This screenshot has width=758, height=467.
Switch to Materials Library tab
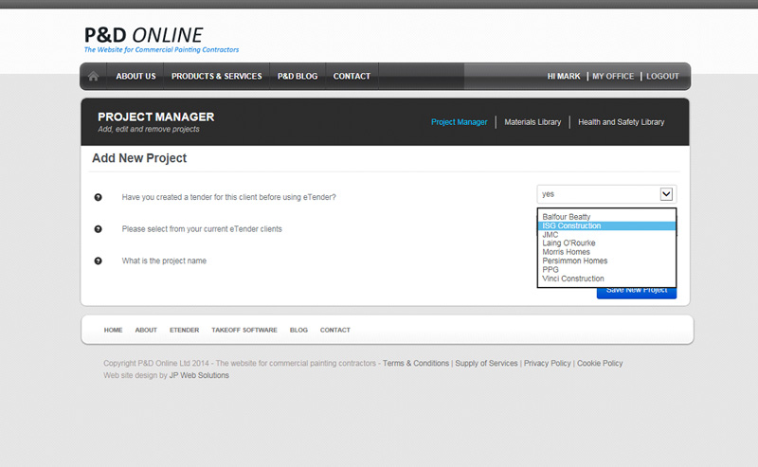[532, 122]
